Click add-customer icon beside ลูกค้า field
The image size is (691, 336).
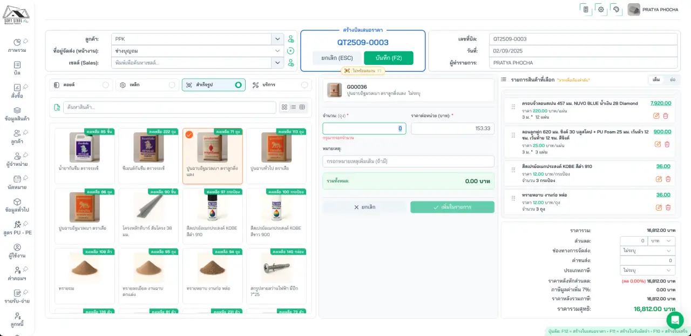click(291, 39)
